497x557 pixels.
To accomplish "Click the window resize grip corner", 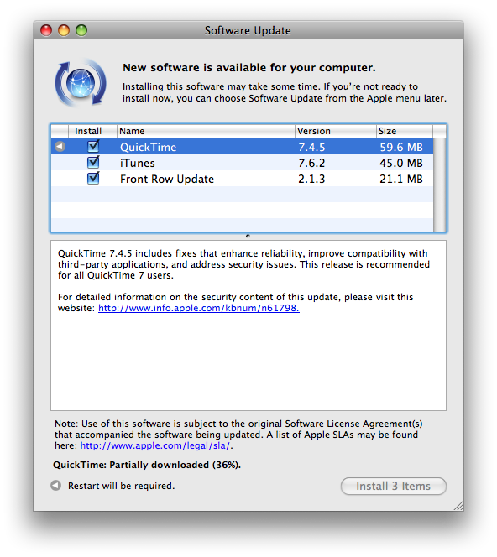I will pyautogui.click(x=458, y=506).
